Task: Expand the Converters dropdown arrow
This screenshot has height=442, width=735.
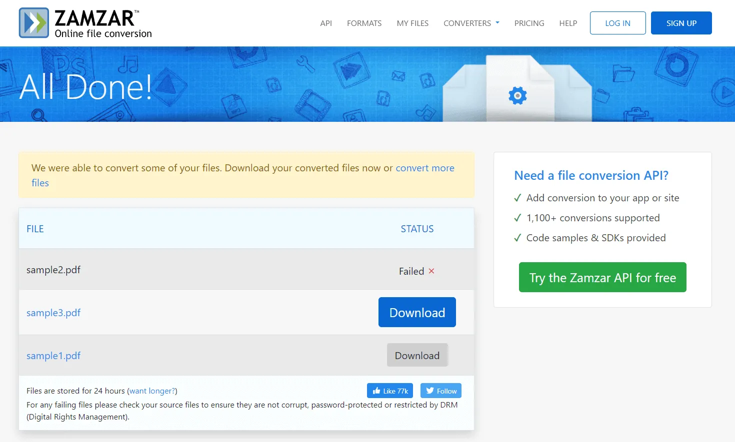Action: [497, 23]
